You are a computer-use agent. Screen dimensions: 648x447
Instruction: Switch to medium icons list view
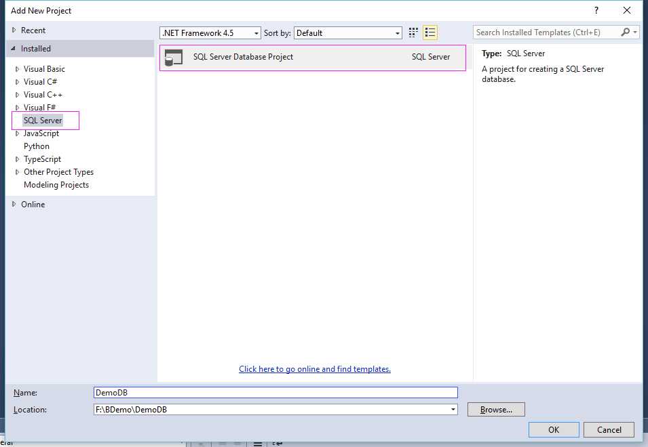tap(430, 33)
